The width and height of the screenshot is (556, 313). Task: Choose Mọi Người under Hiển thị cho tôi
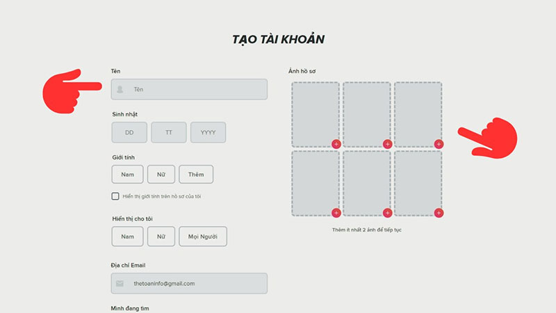coord(203,236)
